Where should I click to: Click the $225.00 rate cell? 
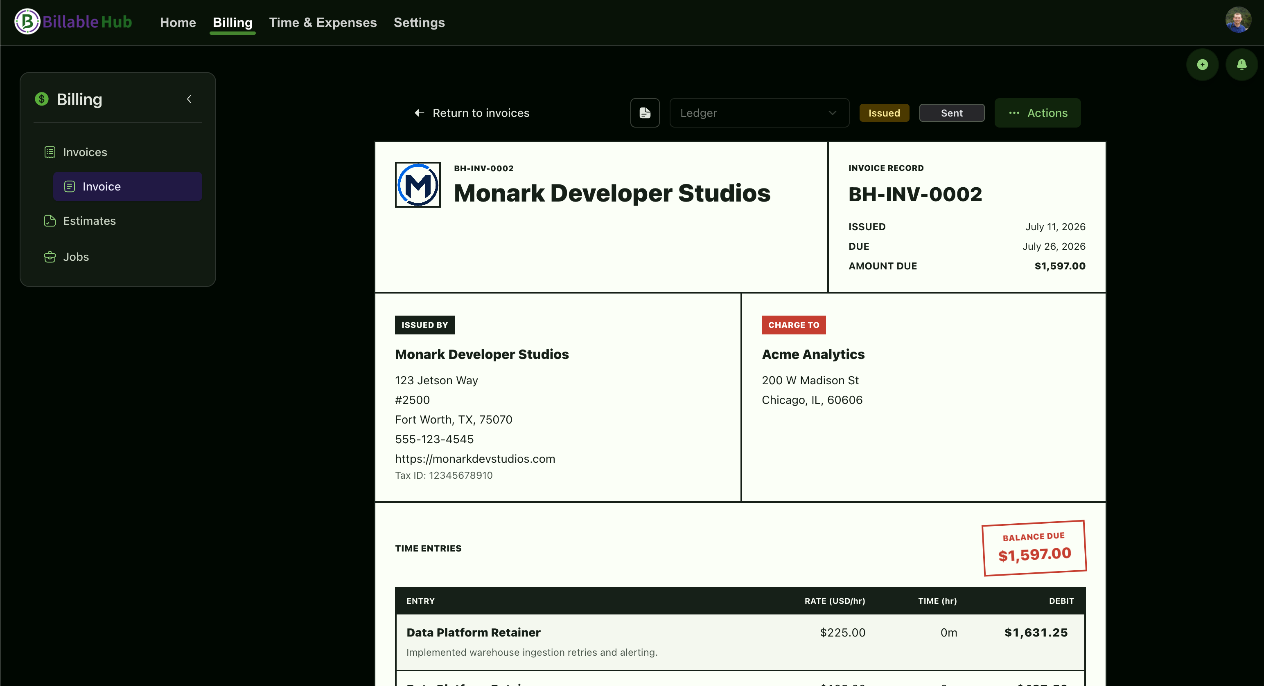[x=842, y=632]
